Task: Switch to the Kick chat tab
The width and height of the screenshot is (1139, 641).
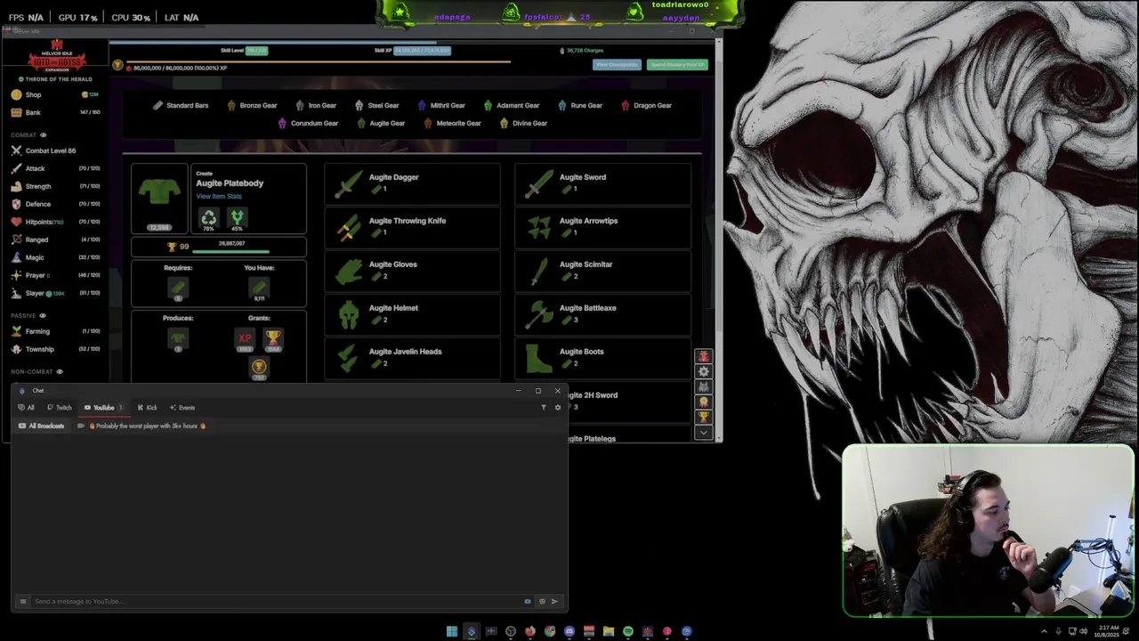Action: [x=147, y=408]
